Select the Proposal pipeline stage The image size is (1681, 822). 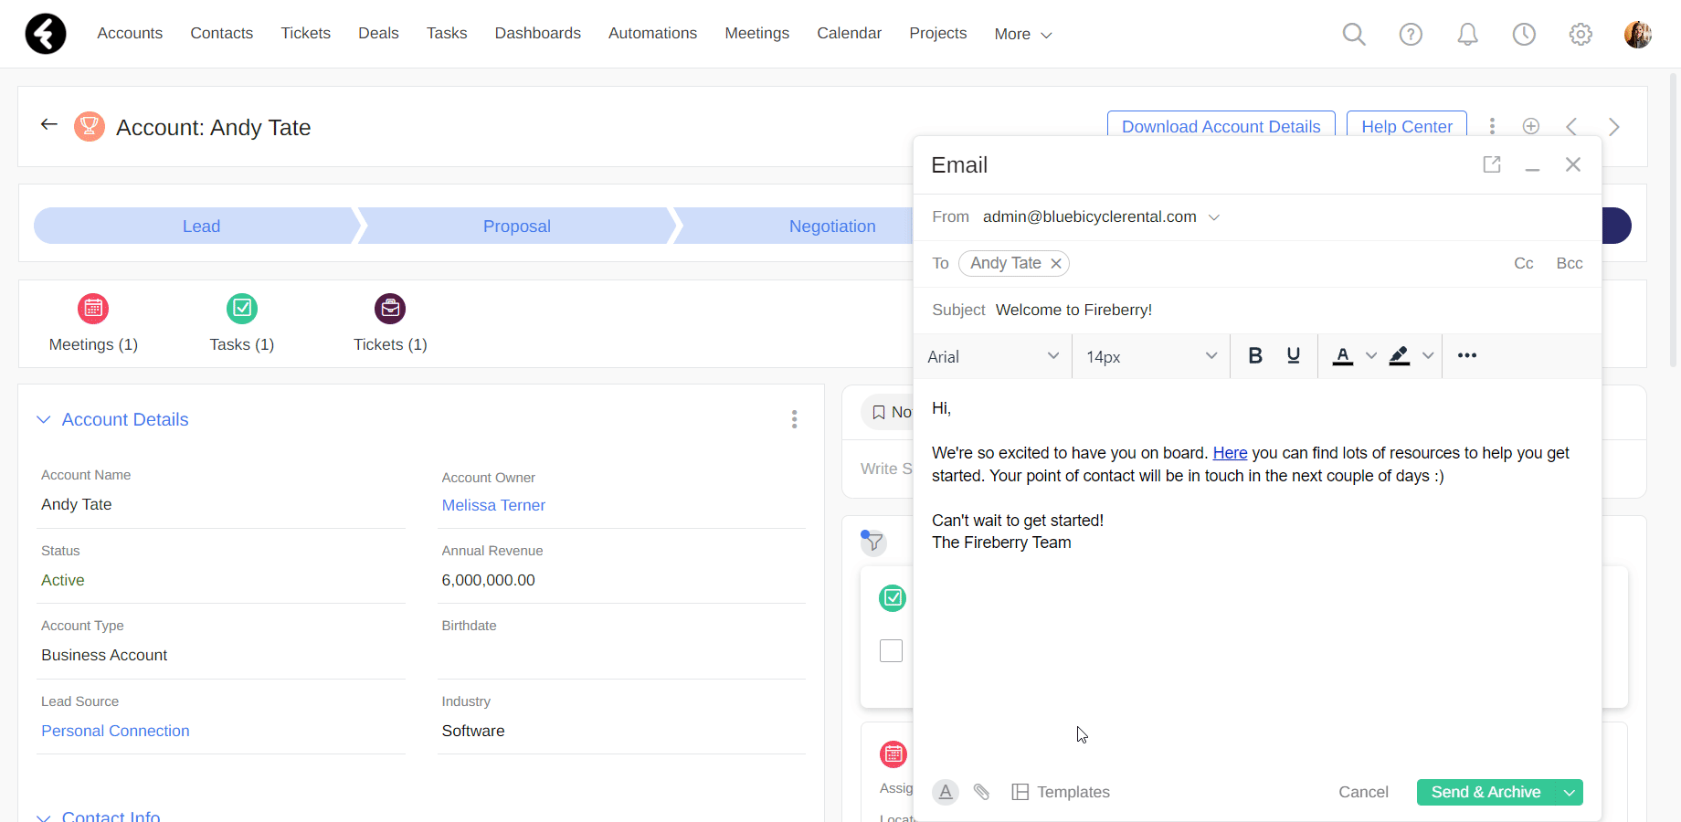point(517,226)
